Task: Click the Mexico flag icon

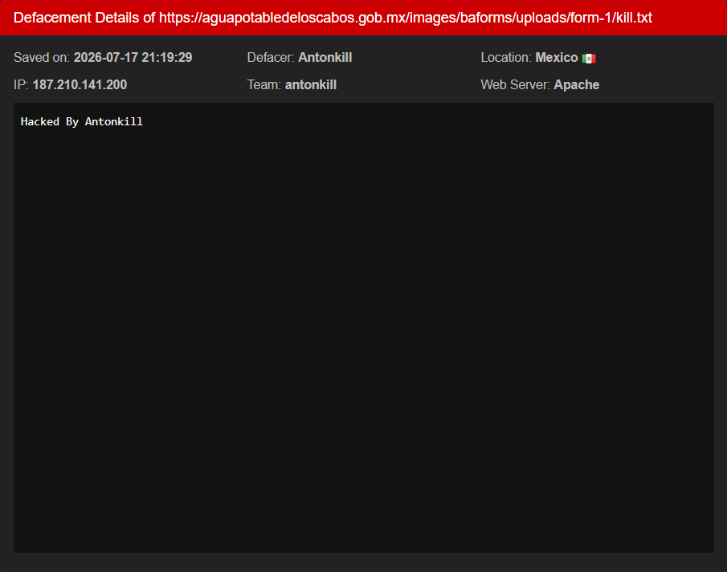Action: tap(589, 59)
